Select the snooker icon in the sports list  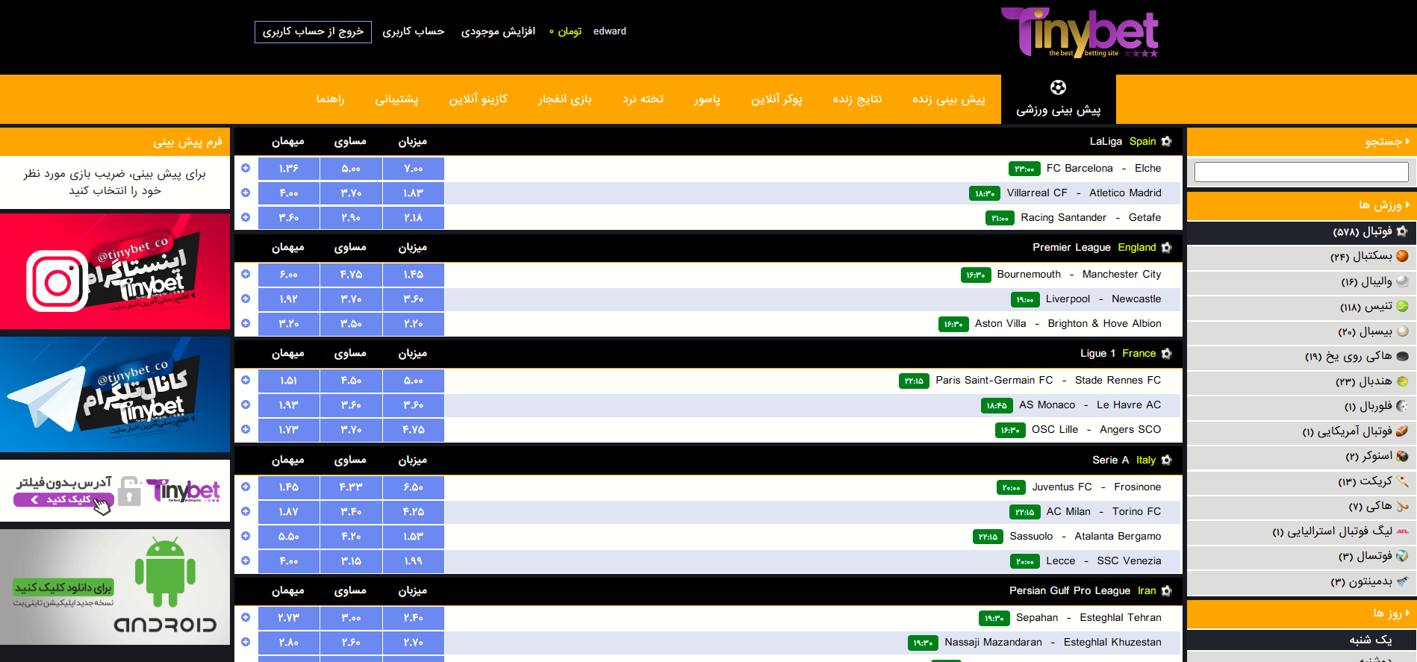(x=1402, y=456)
